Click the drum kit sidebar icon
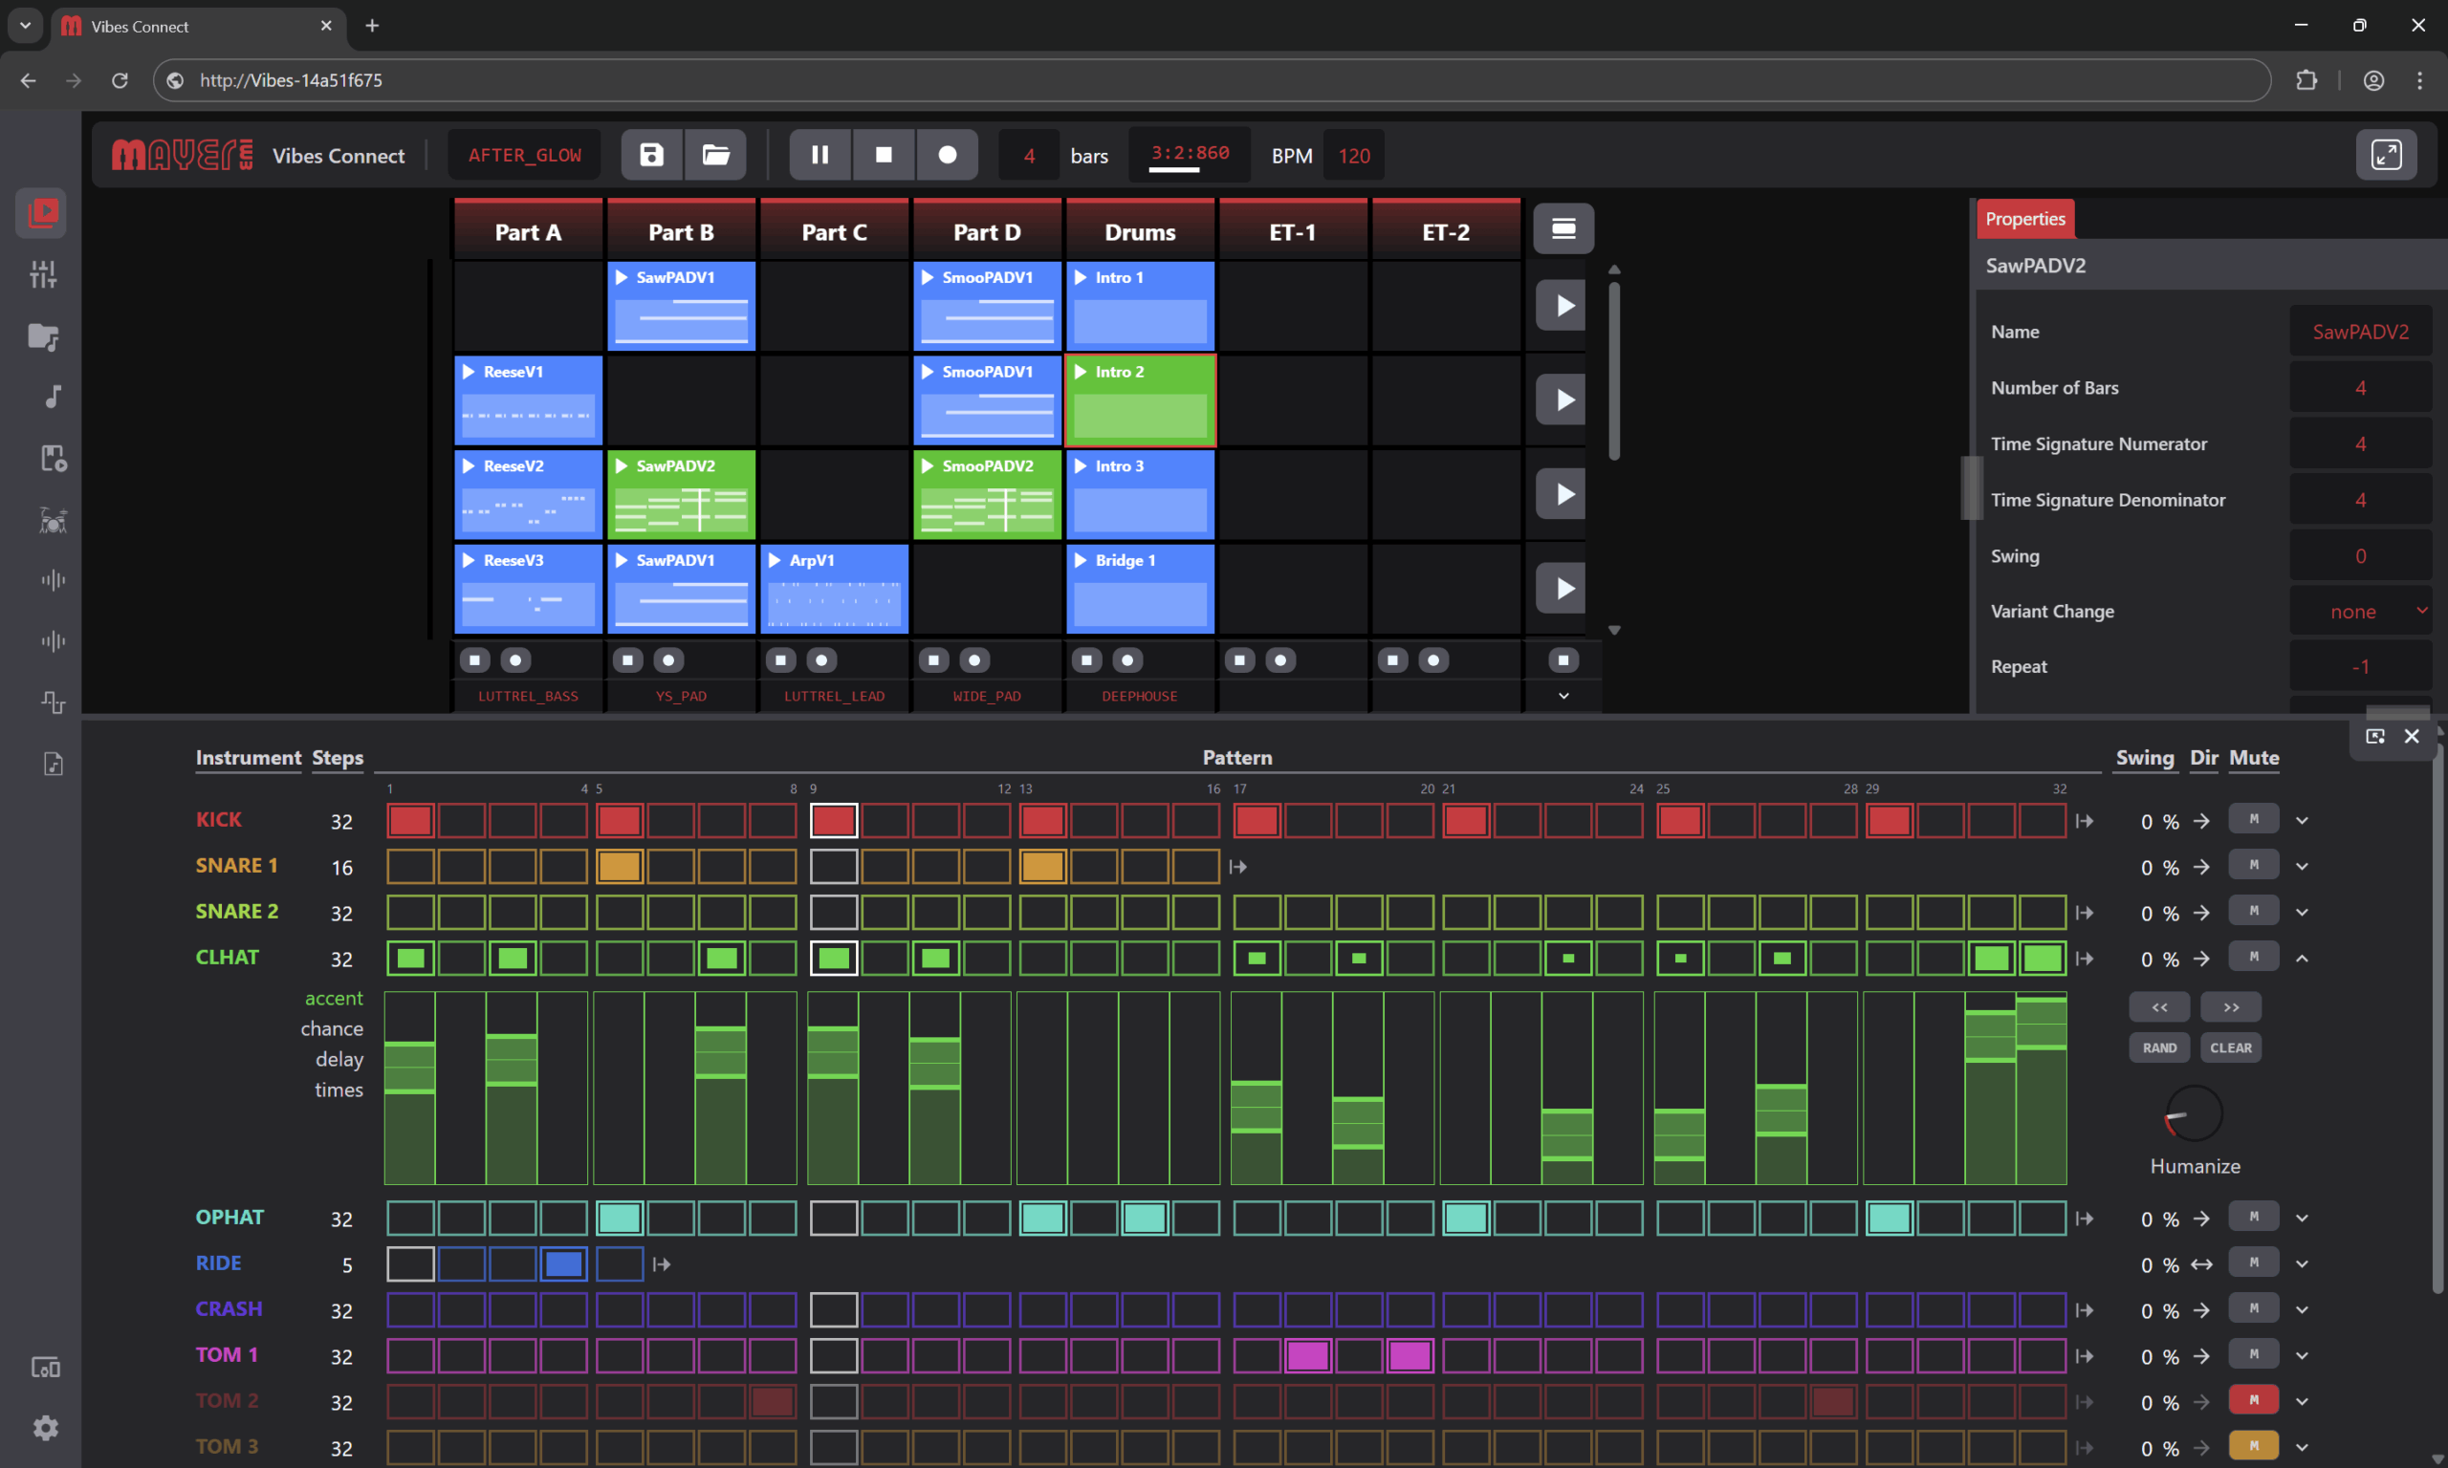Viewport: 2448px width, 1468px height. [53, 519]
